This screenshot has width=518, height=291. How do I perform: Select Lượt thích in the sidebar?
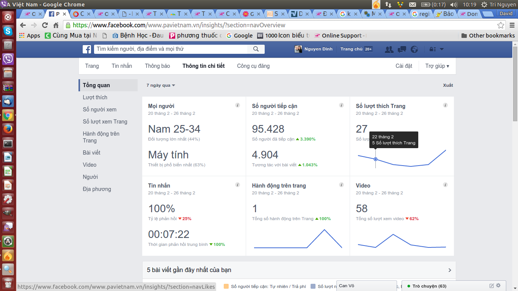click(95, 97)
